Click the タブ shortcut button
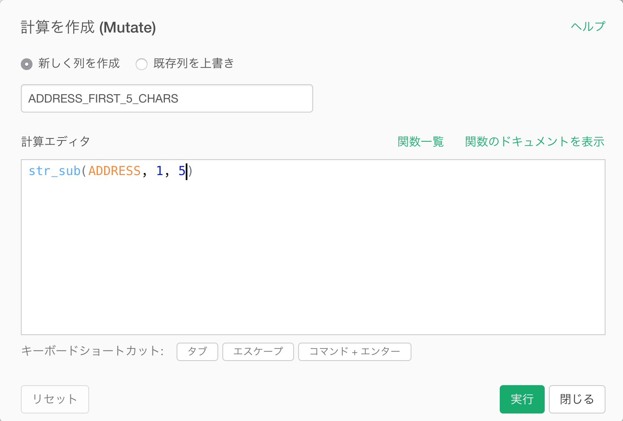The height and width of the screenshot is (421, 623). point(197,352)
